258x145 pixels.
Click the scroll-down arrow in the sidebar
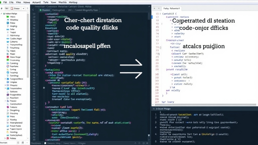click(x=28, y=138)
